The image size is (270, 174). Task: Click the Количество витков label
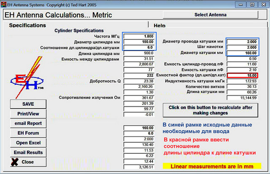(205, 86)
